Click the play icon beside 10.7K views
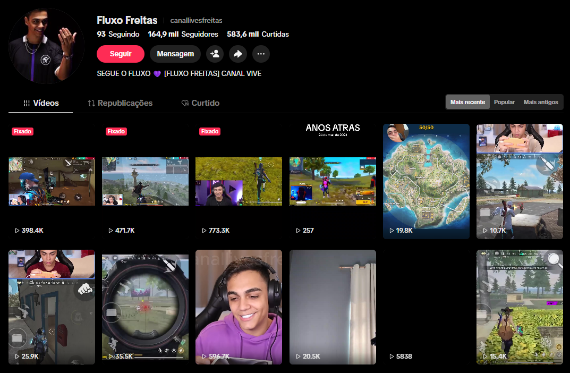The width and height of the screenshot is (570, 373). tap(485, 231)
